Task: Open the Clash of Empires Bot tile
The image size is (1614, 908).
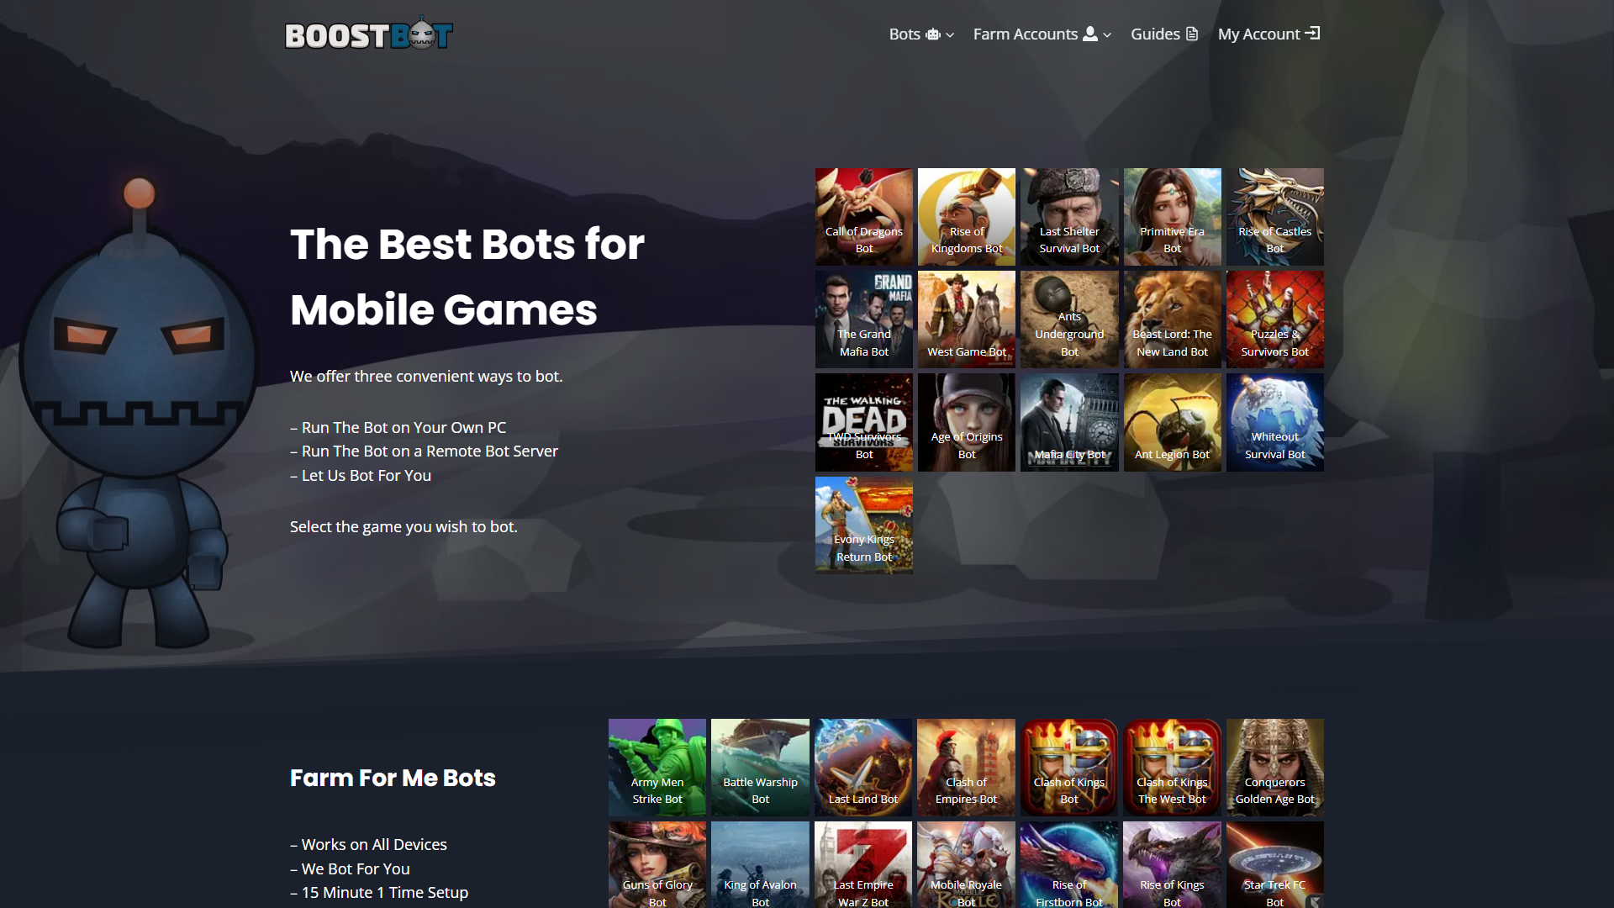Action: pyautogui.click(x=966, y=768)
